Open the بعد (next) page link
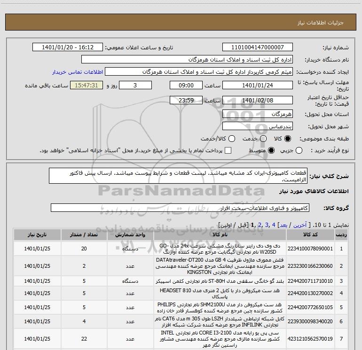 [x=284, y=225]
